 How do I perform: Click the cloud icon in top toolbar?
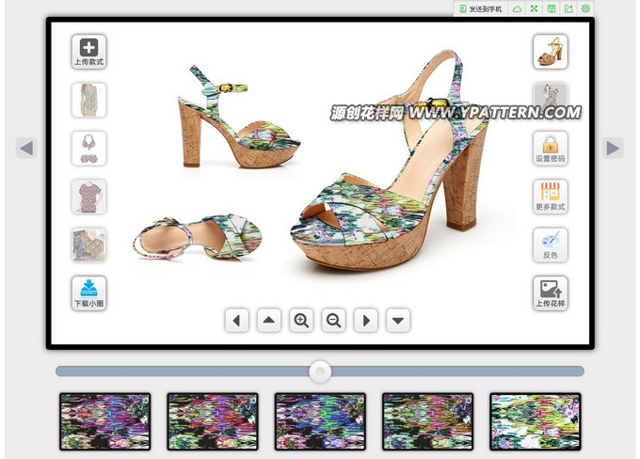[x=517, y=8]
